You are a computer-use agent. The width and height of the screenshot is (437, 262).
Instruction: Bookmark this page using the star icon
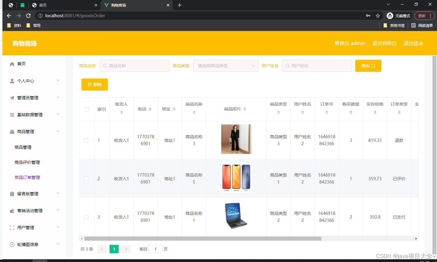coord(378,16)
